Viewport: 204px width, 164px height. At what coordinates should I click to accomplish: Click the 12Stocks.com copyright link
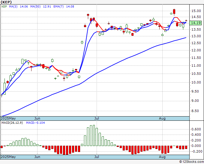coord(191,162)
